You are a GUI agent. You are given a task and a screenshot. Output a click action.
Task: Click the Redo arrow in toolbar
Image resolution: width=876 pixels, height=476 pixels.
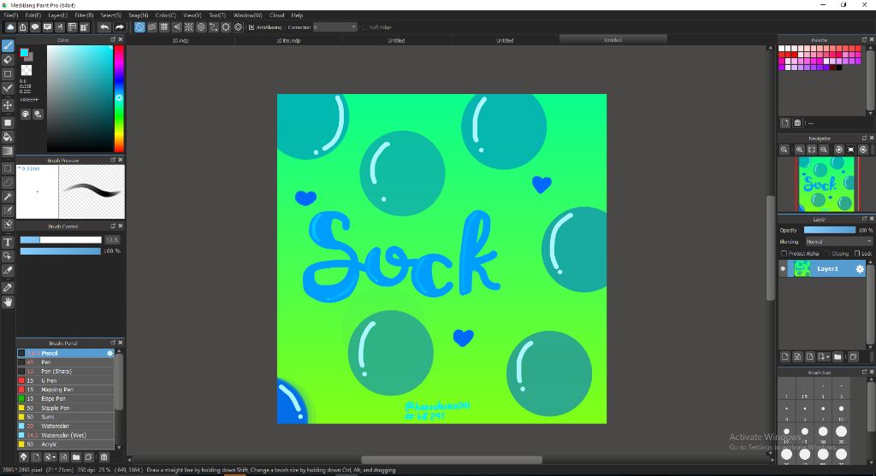(120, 26)
